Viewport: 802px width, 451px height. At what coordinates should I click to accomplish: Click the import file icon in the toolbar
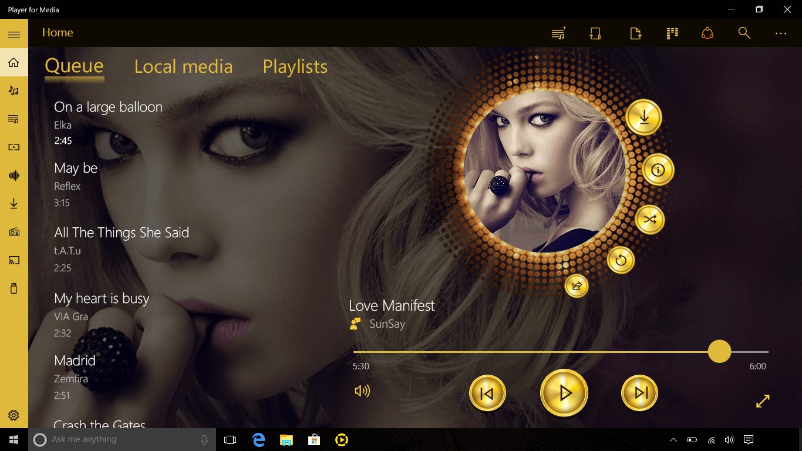[635, 33]
